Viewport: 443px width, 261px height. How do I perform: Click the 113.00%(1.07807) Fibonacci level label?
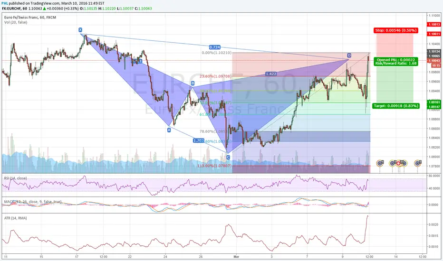(x=214, y=166)
